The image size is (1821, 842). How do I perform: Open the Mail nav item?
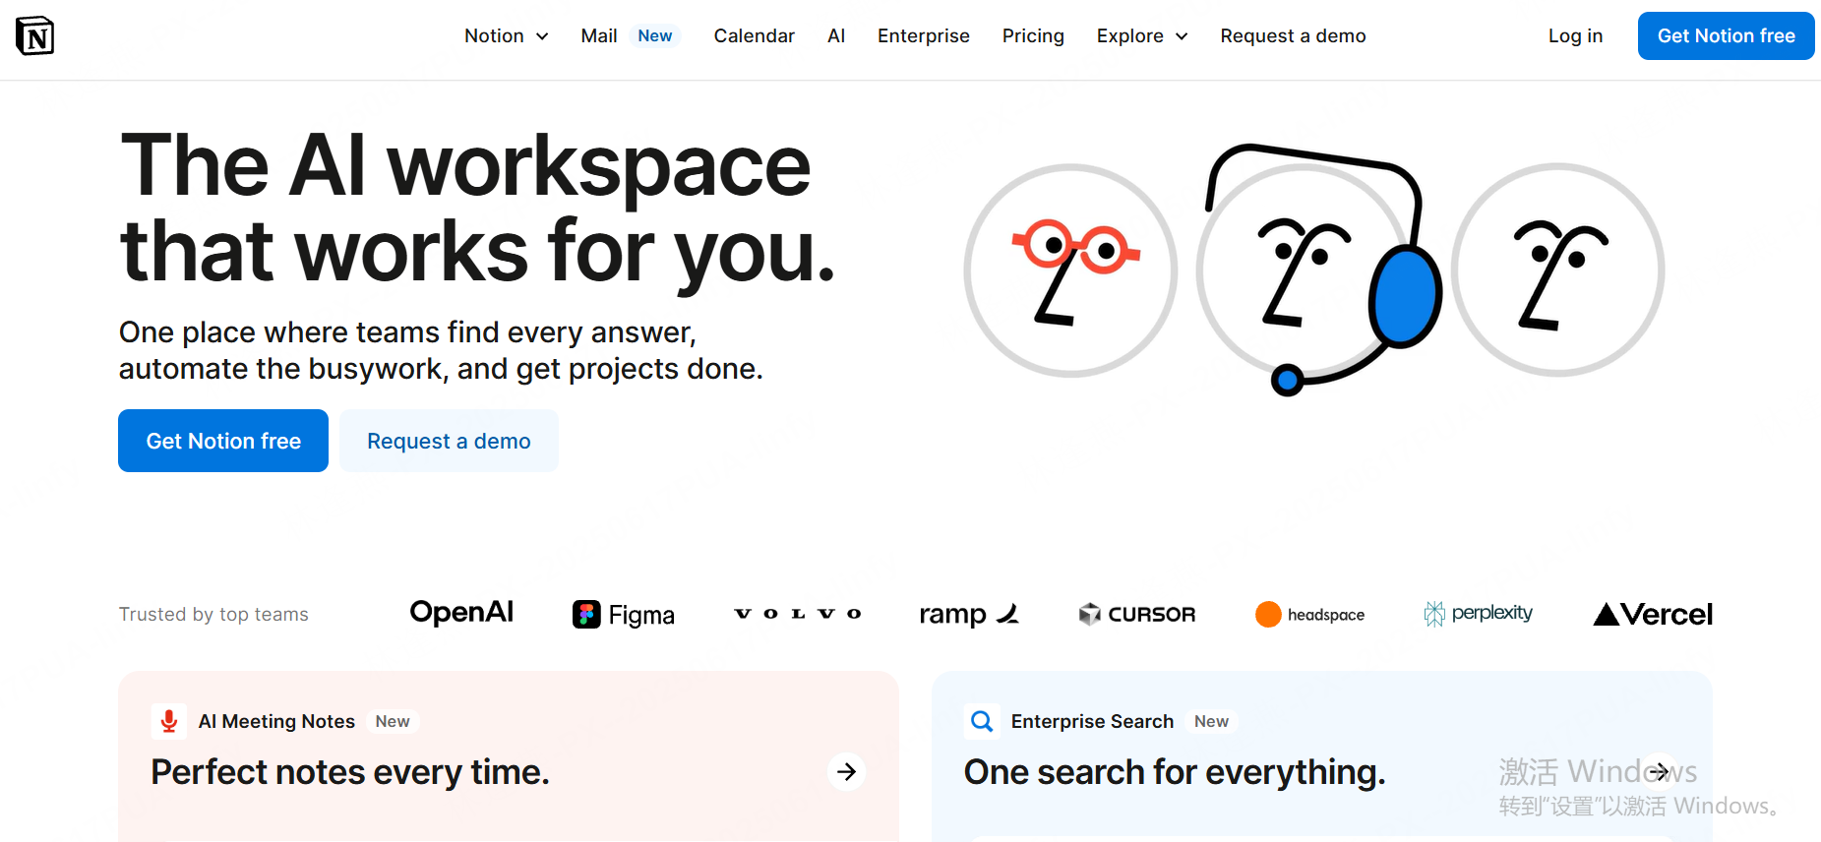599,35
